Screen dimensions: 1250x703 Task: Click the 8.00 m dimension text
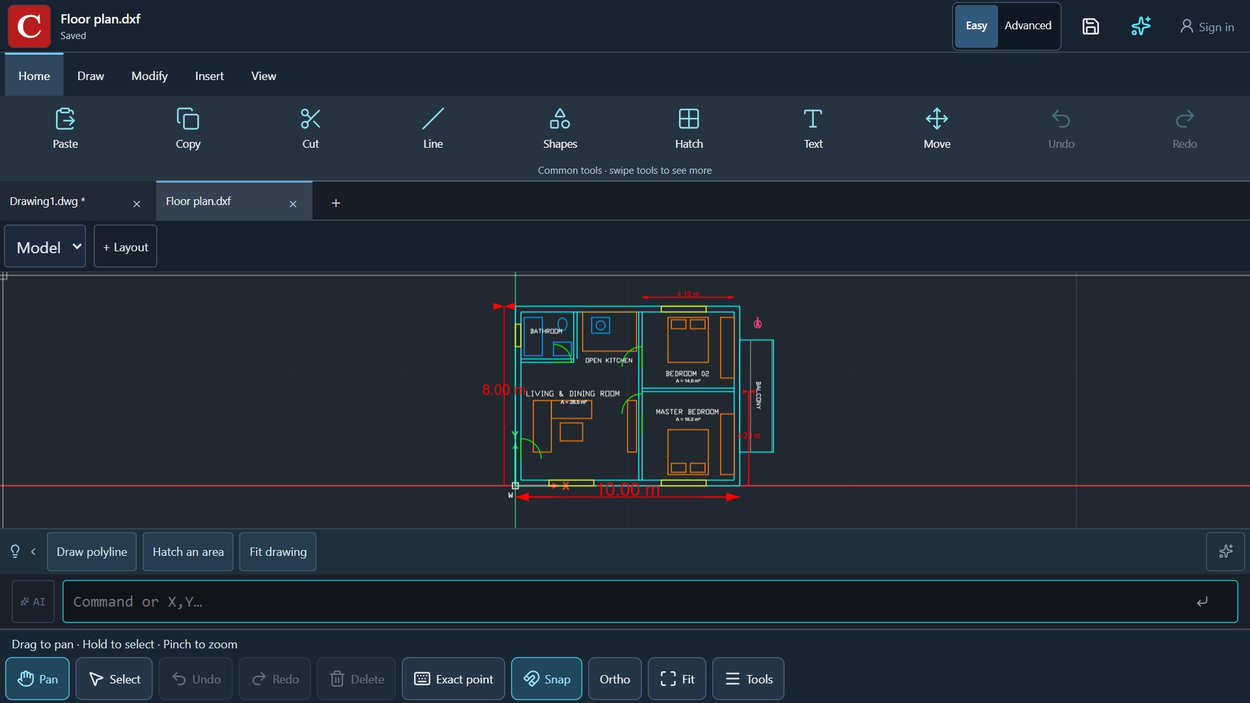pos(503,390)
